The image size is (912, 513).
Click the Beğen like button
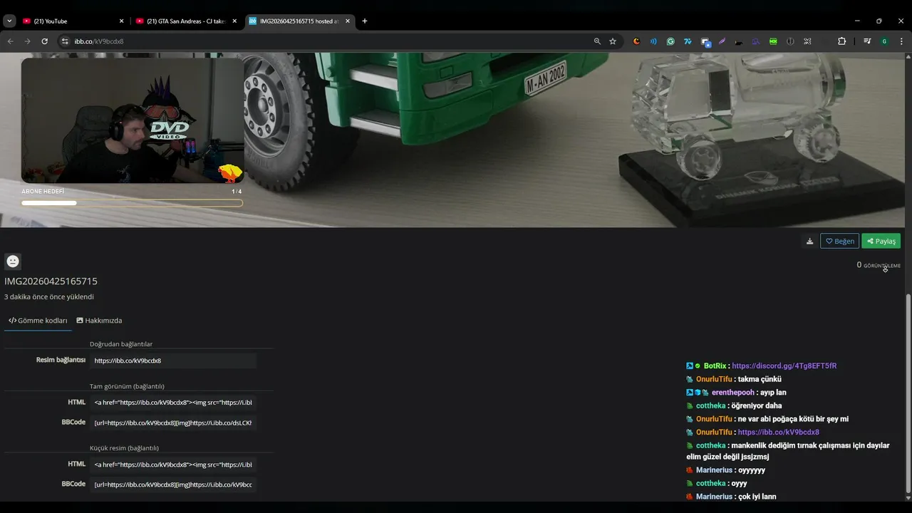(x=839, y=241)
